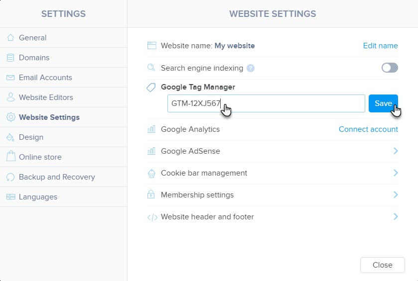Click the Connect account link
Image resolution: width=418 pixels, height=281 pixels.
pos(368,129)
